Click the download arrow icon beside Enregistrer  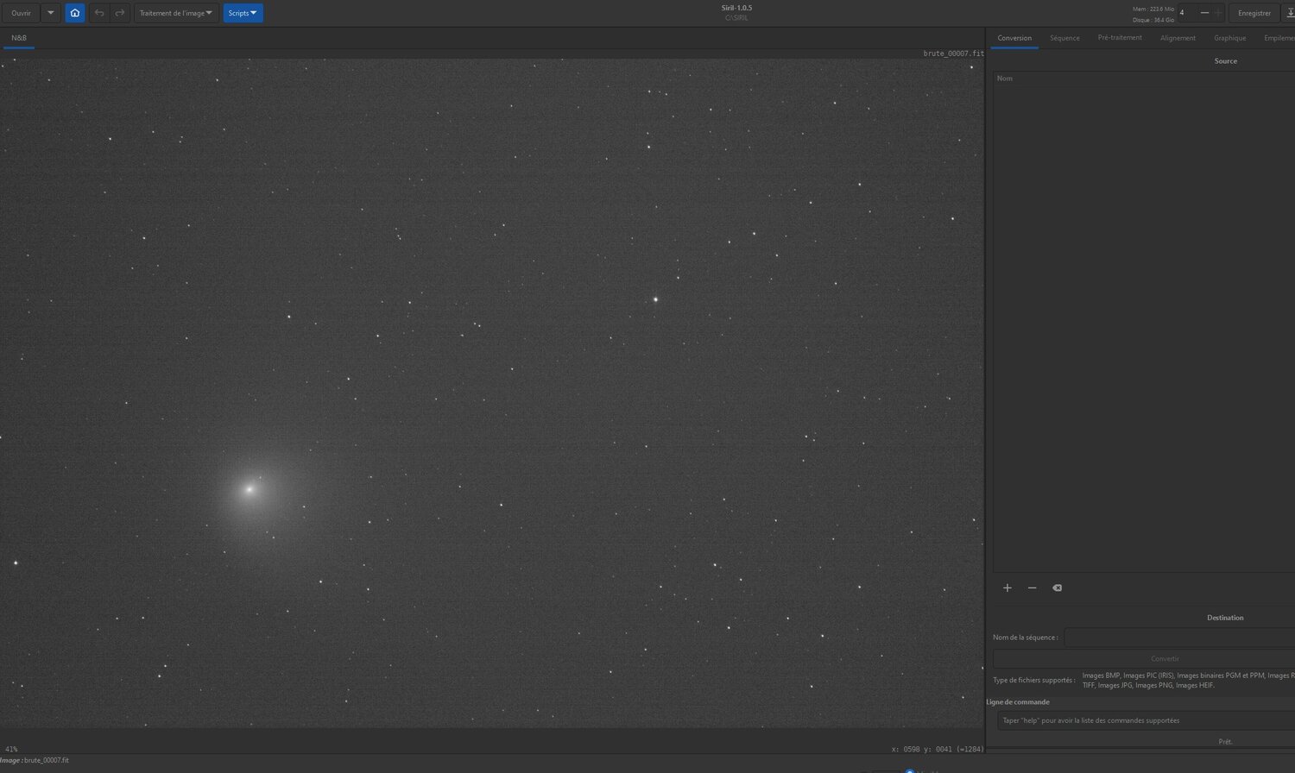(1289, 13)
